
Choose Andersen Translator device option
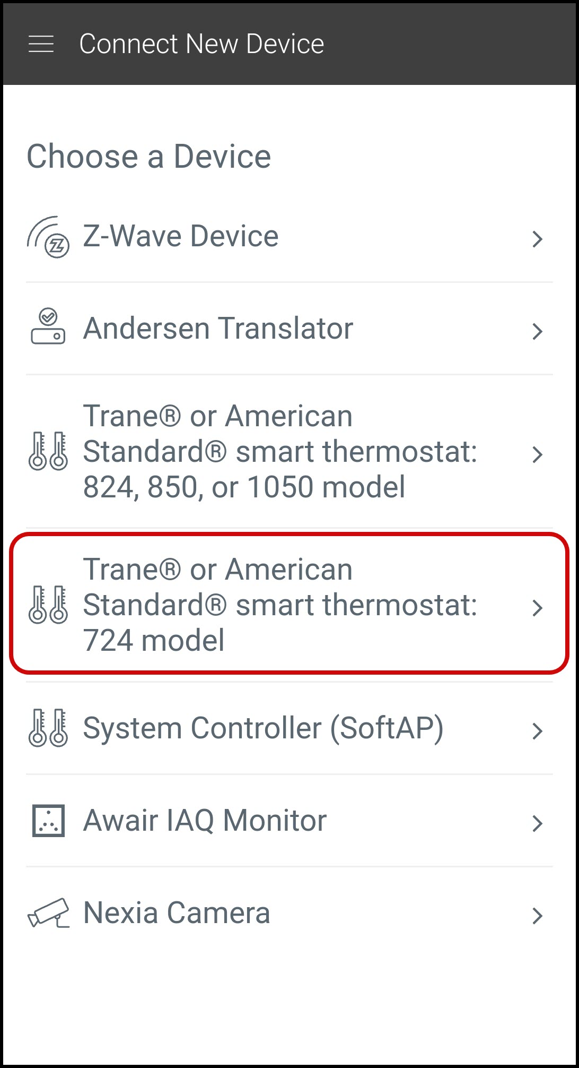(x=218, y=328)
